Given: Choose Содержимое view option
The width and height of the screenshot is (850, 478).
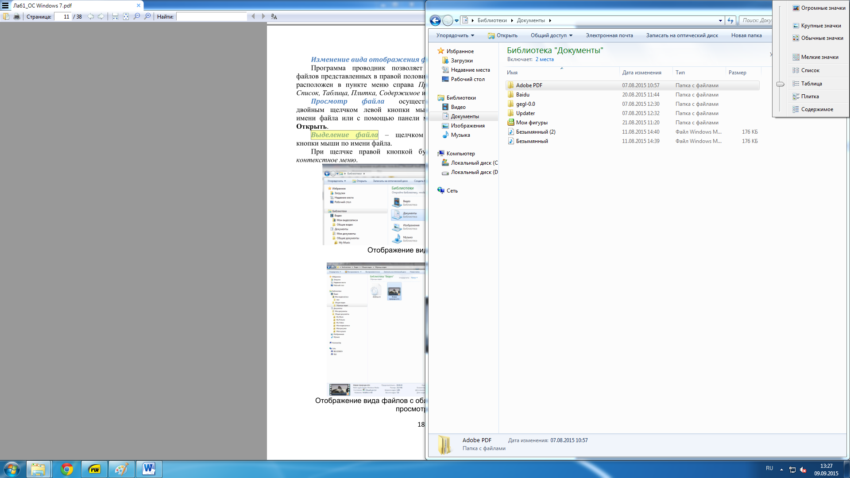Looking at the screenshot, I should tap(819, 109).
